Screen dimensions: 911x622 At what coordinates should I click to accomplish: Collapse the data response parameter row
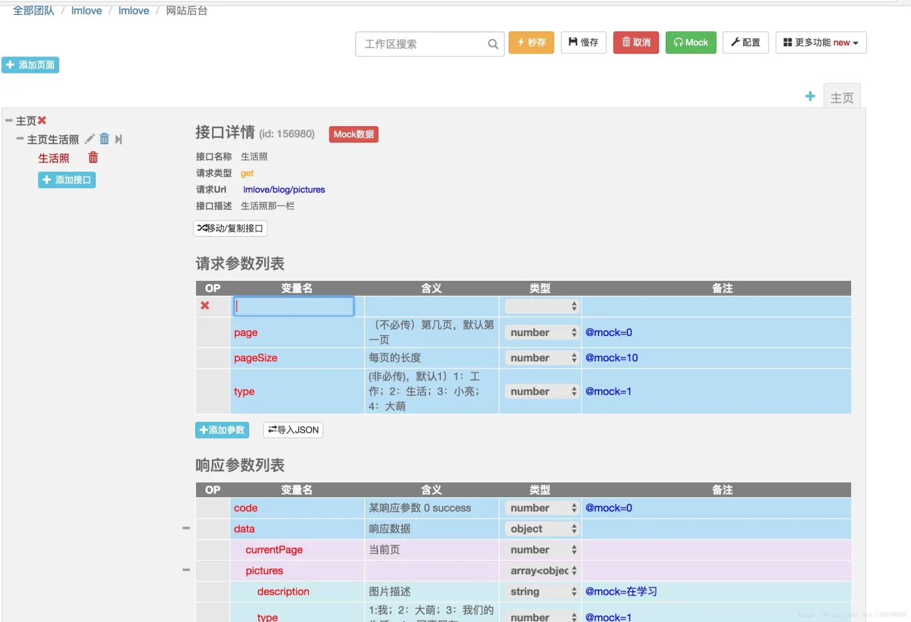(186, 528)
